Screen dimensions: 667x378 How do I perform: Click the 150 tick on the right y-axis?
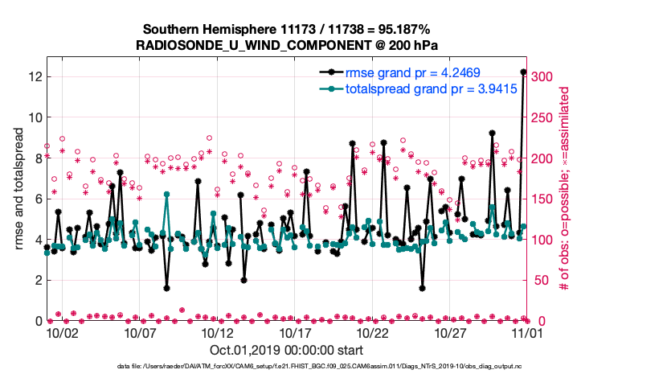tap(542, 199)
